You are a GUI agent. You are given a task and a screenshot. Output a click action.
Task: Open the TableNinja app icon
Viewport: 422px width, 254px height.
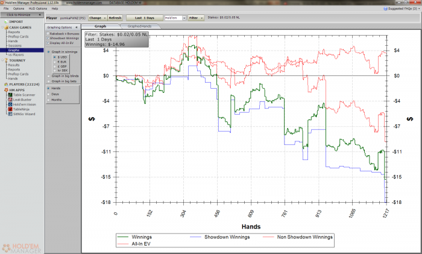pos(10,109)
